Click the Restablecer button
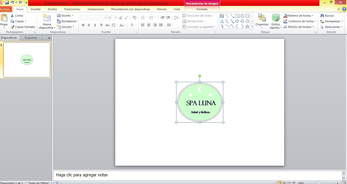The image size is (347, 184). click(67, 21)
